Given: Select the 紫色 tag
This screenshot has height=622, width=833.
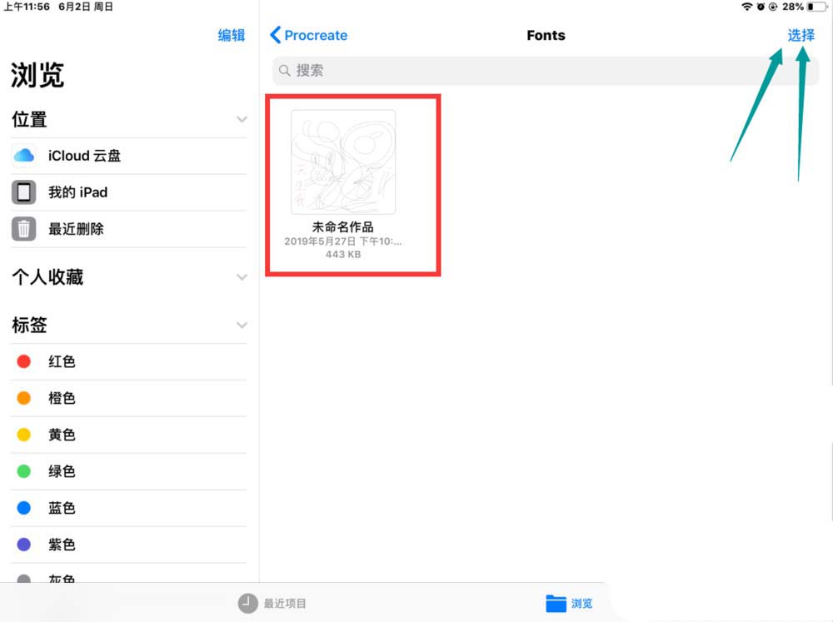Looking at the screenshot, I should click(62, 545).
